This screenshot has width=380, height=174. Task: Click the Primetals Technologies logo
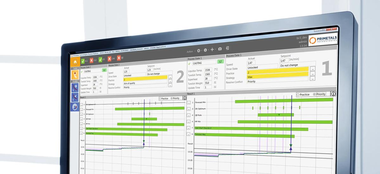(x=323, y=40)
